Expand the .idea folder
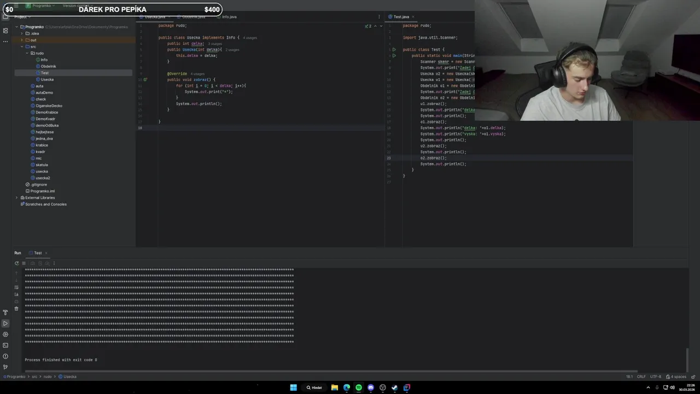The height and width of the screenshot is (394, 700). (x=22, y=33)
